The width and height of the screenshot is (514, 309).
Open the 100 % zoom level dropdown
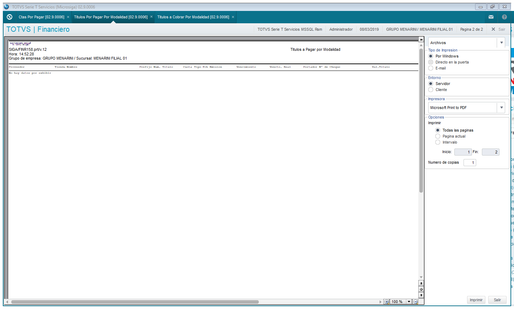(x=409, y=302)
